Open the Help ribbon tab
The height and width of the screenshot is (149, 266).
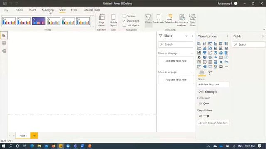(x=74, y=10)
